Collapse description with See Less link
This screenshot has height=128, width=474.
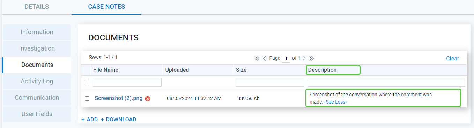(335, 102)
